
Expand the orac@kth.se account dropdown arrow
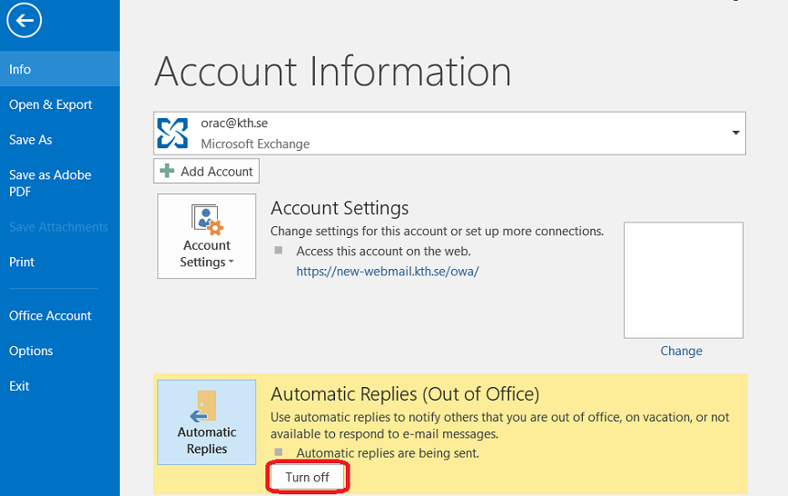tap(735, 133)
